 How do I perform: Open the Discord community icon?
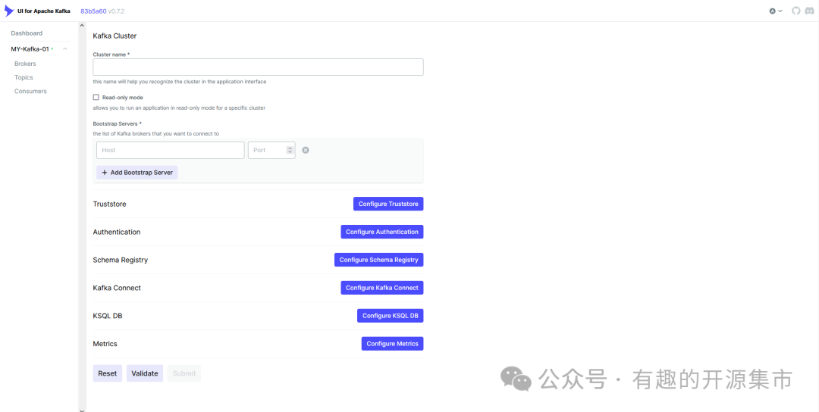[811, 11]
